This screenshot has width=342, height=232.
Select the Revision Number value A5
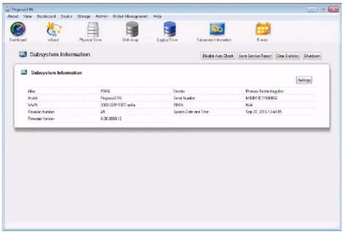pos(103,112)
